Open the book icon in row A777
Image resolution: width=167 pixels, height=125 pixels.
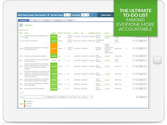pos(134,74)
